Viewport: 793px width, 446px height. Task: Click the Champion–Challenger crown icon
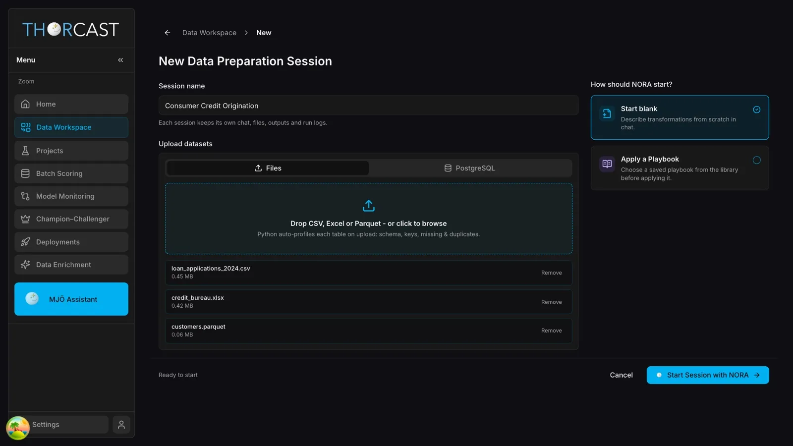pyautogui.click(x=25, y=219)
